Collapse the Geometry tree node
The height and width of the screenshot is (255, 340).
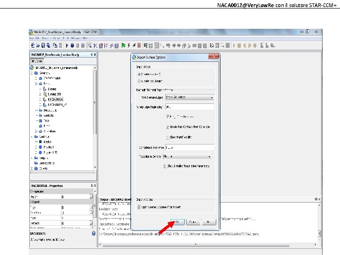(x=32, y=73)
